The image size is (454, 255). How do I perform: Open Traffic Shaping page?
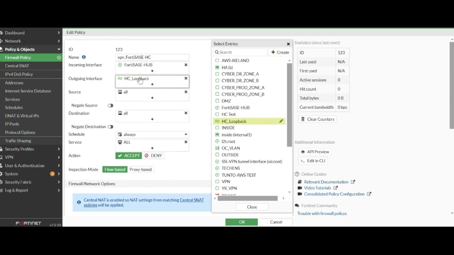(x=18, y=141)
